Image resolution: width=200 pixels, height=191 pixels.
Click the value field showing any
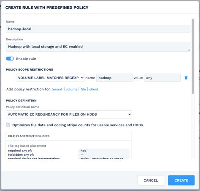click(x=162, y=78)
